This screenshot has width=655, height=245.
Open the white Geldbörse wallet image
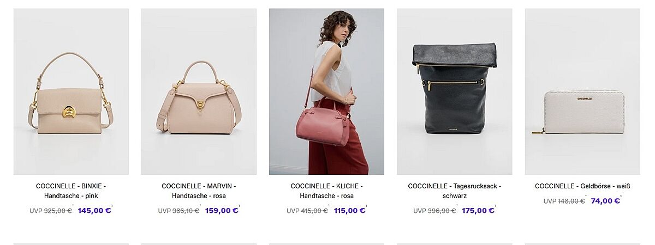pyautogui.click(x=582, y=91)
